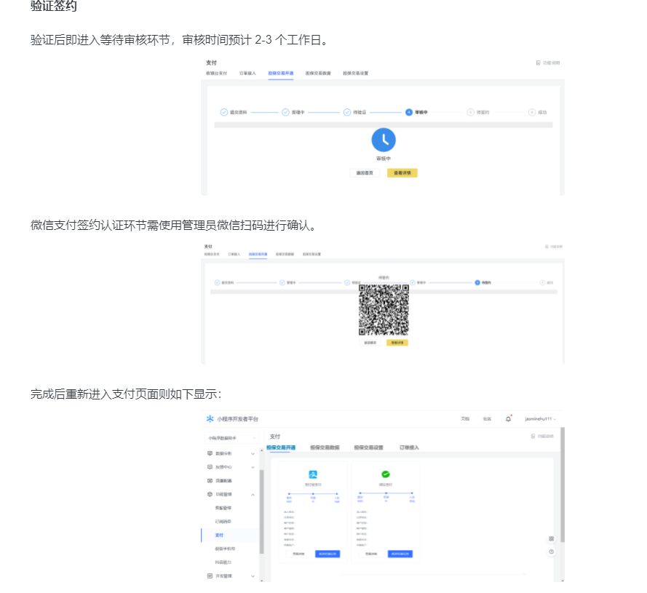Screen dimensions: 647x593
Task: Click the white button in the WeChat Pay card
Action: point(371,554)
